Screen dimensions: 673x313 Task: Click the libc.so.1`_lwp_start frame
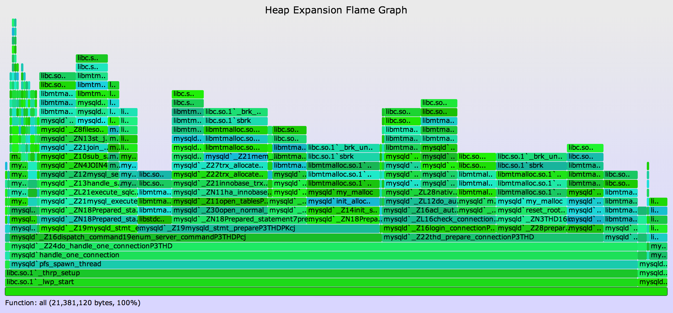pos(321,282)
